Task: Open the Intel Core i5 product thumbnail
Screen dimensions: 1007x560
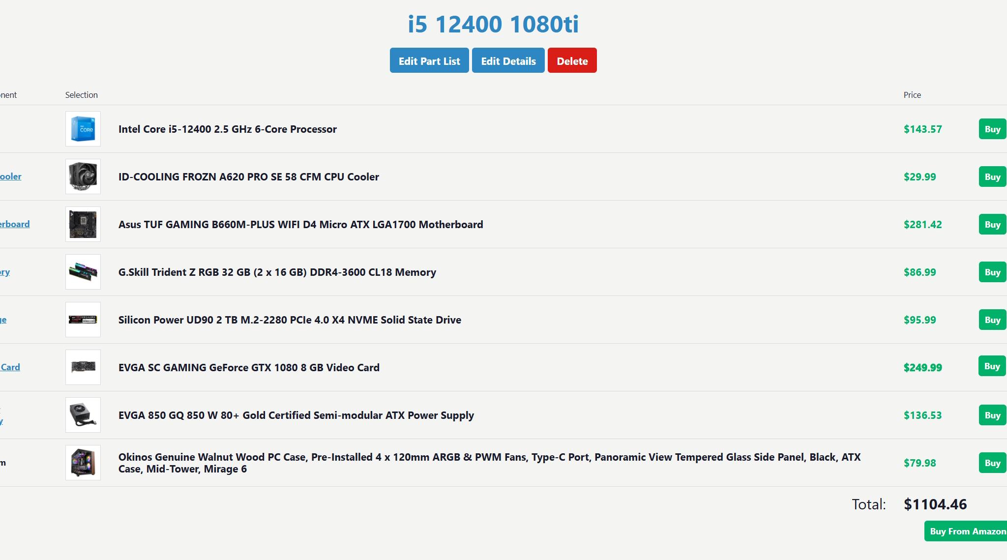Action: pyautogui.click(x=83, y=129)
